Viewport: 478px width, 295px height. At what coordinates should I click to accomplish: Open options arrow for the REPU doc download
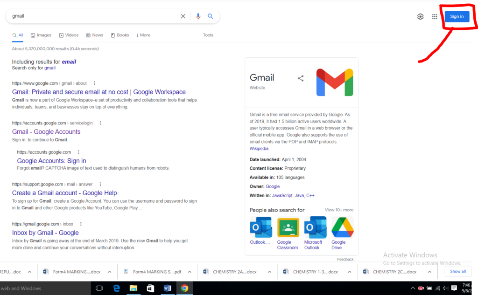coord(29,272)
